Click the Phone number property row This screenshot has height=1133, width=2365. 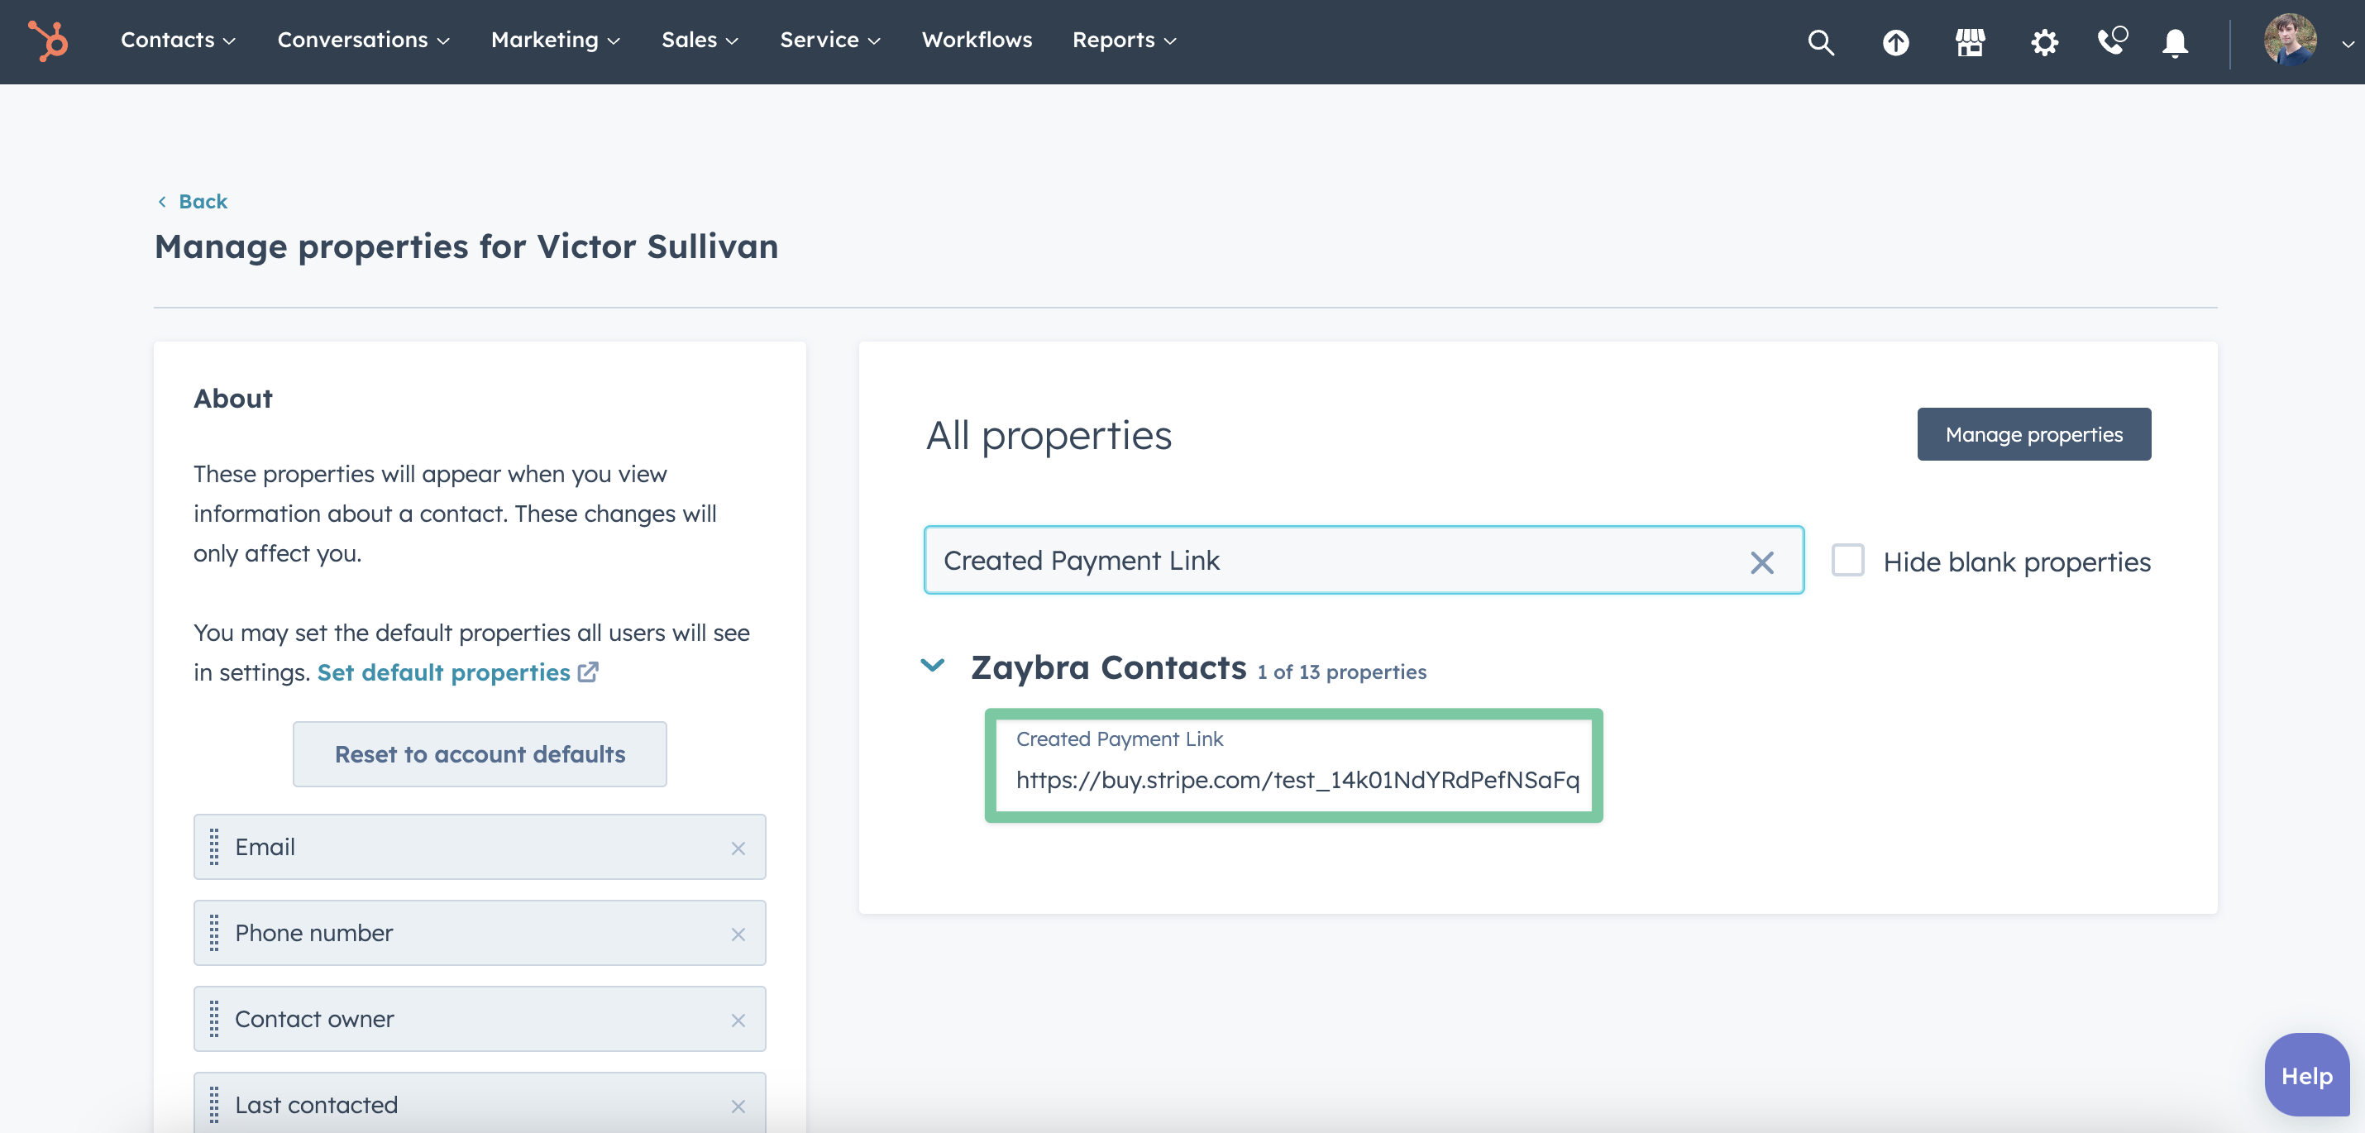point(480,933)
